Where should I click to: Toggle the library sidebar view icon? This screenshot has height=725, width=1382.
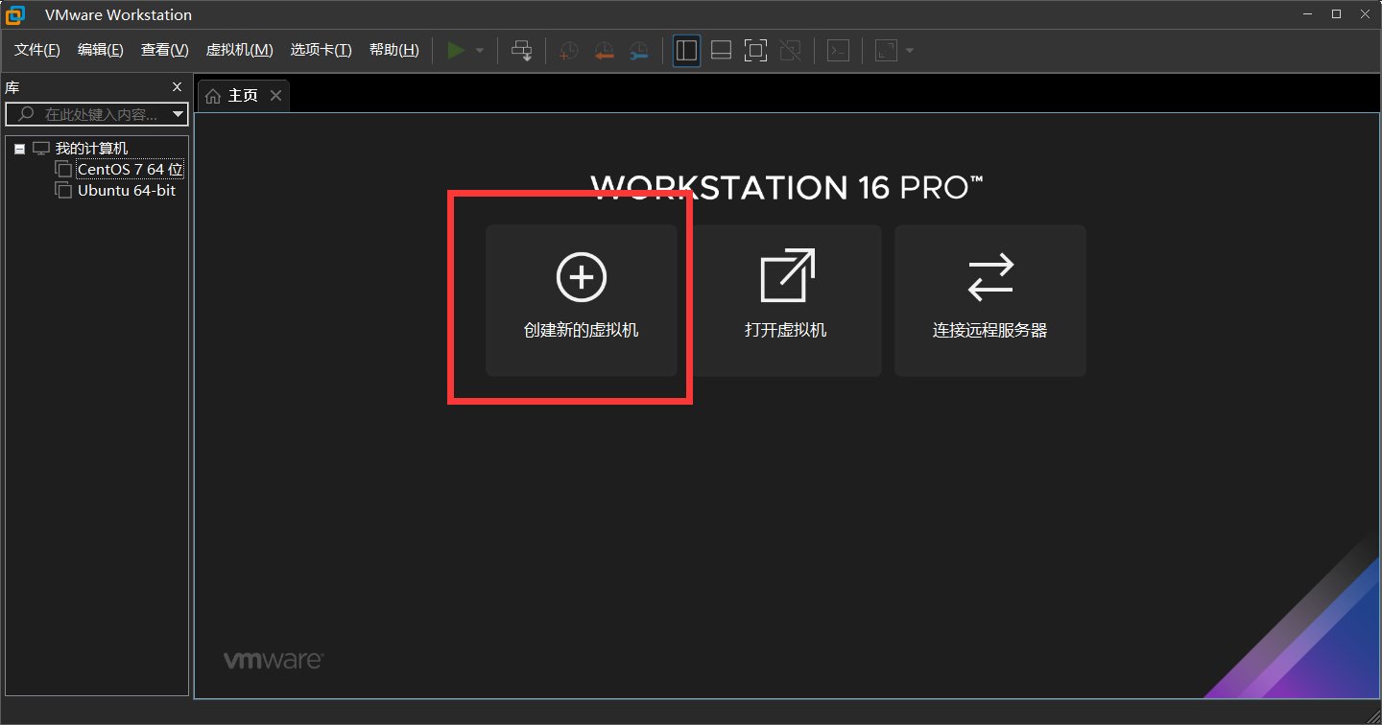tap(686, 50)
